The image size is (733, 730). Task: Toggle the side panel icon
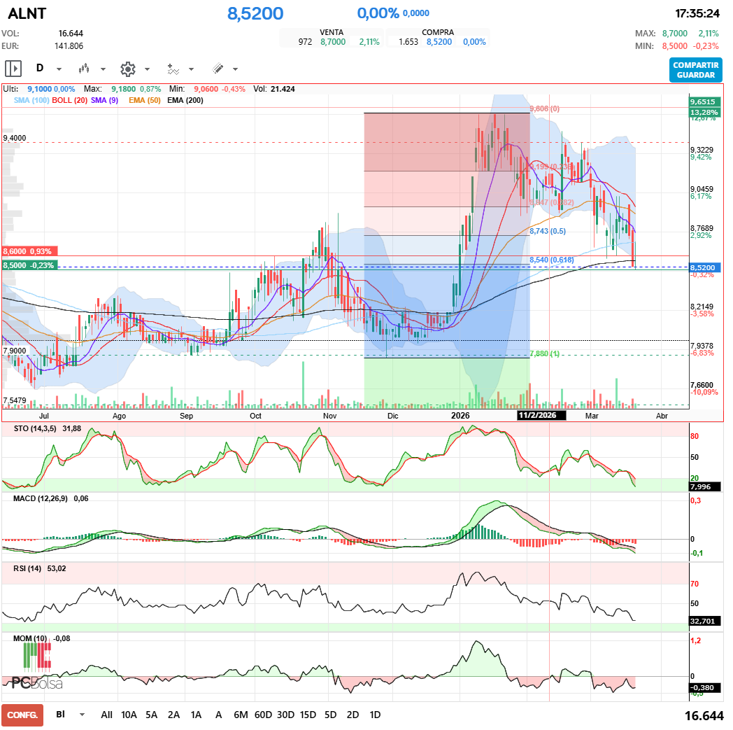13,69
